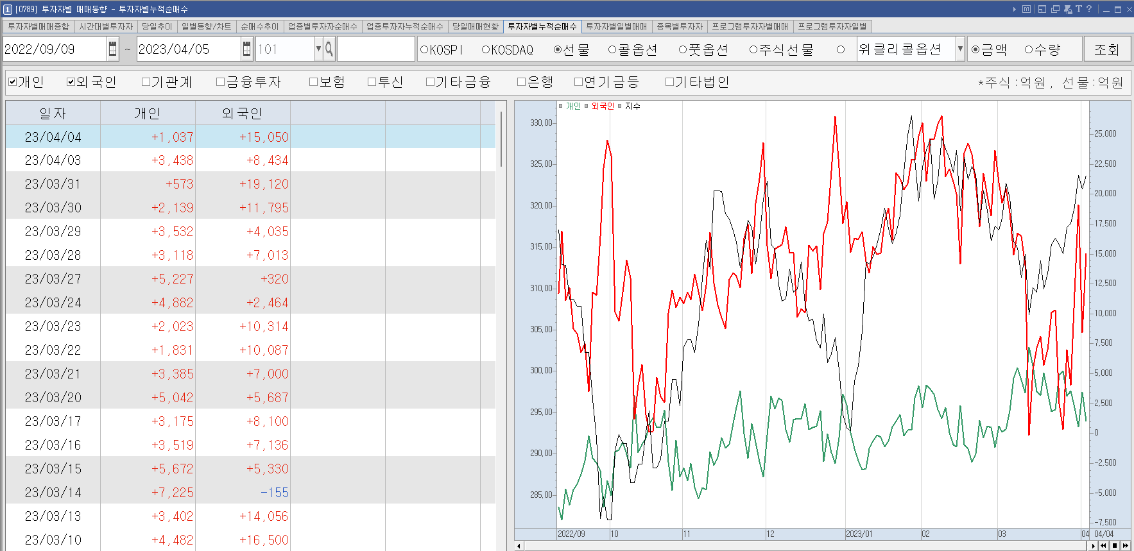Click the stop button under the chart

1115,546
